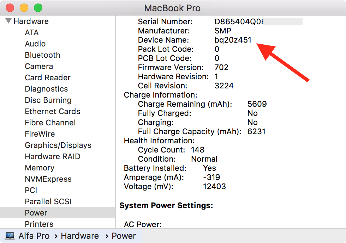
Task: Click voltage value 12403
Action: point(214,186)
